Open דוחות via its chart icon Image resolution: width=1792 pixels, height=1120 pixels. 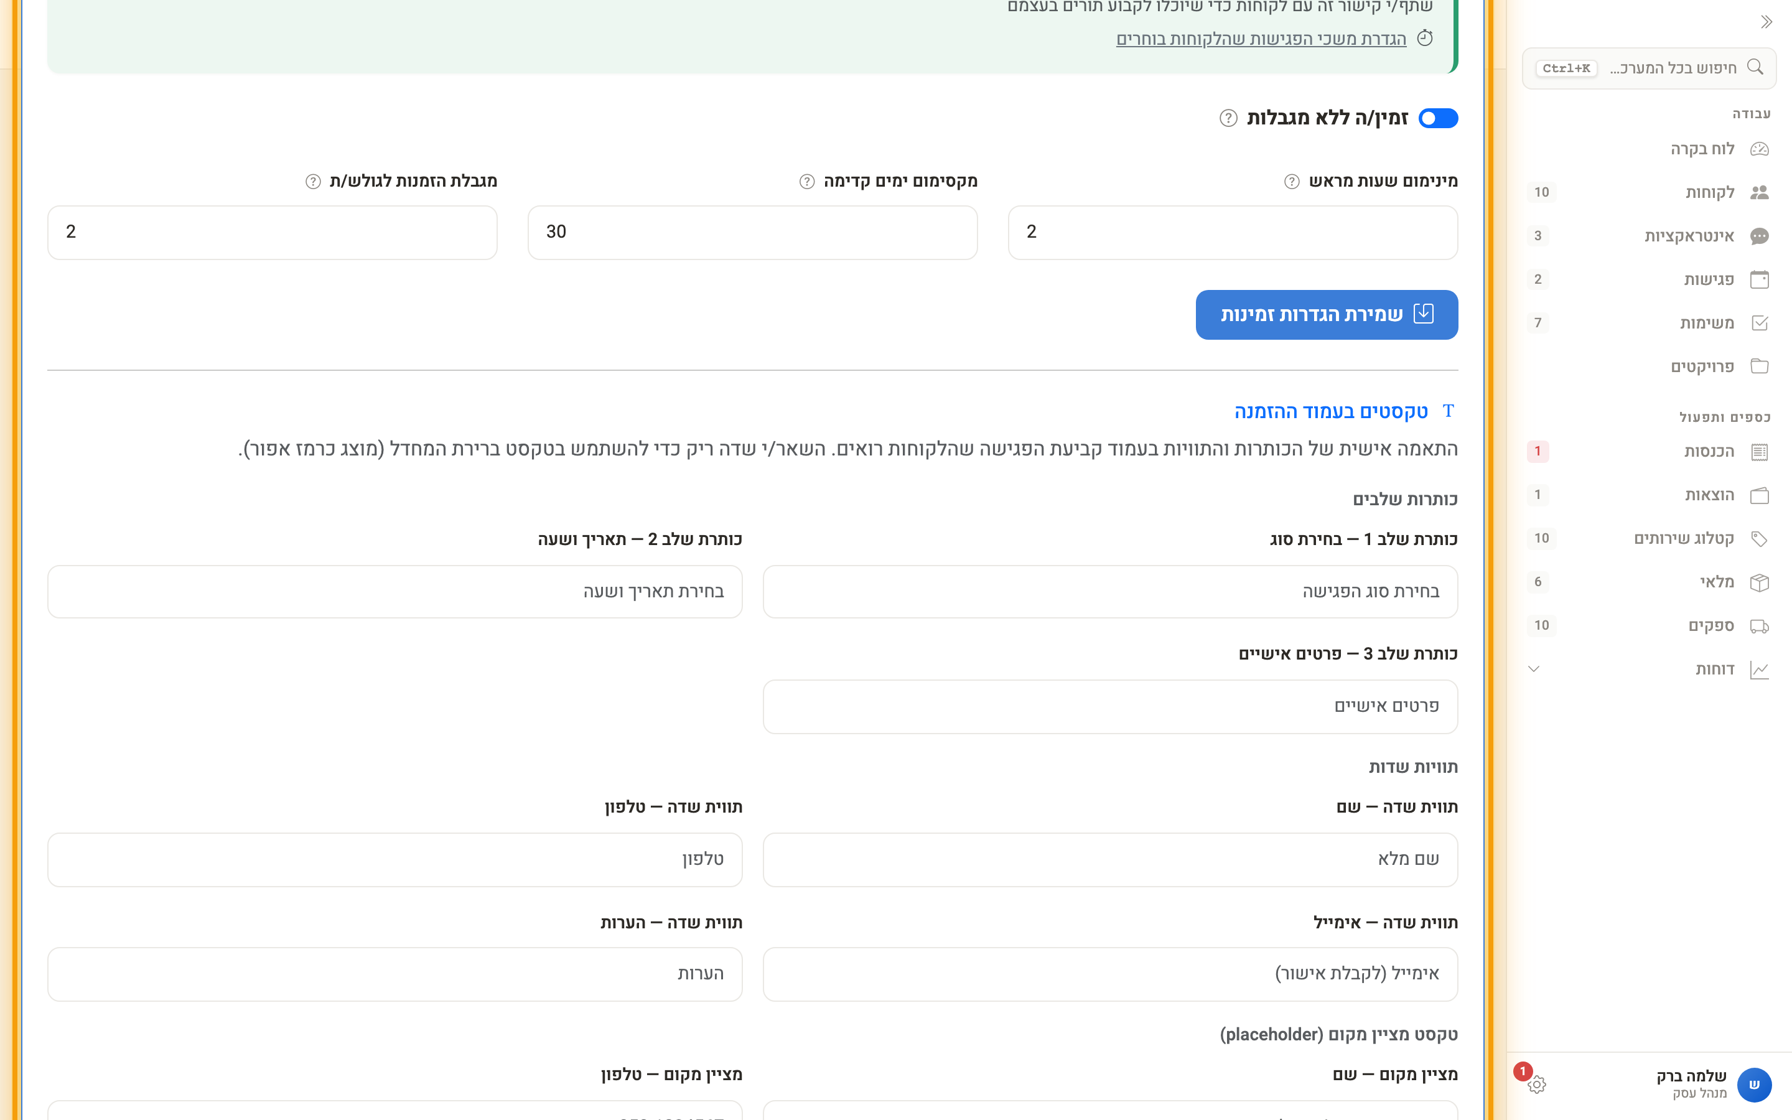pos(1760,670)
